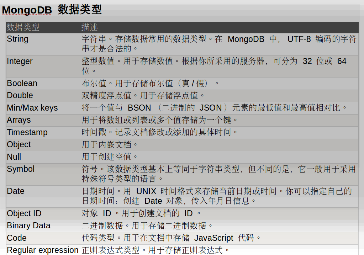Select the 'Date' cell in first column

(43, 196)
